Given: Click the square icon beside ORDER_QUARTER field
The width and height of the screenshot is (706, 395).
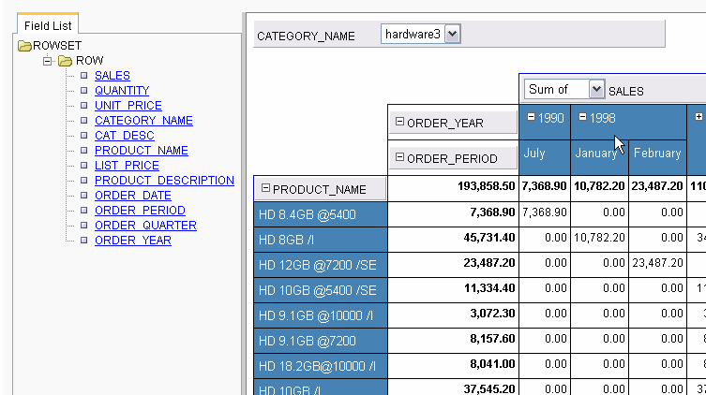Looking at the screenshot, I should pyautogui.click(x=83, y=226).
